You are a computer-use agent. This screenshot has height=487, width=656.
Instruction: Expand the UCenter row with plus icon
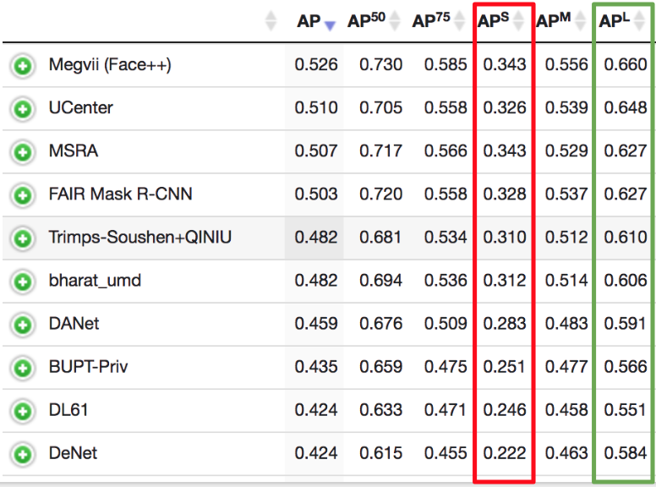coord(23,108)
